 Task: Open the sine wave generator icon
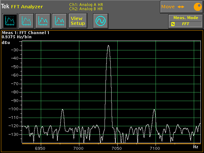[x=101, y=21]
